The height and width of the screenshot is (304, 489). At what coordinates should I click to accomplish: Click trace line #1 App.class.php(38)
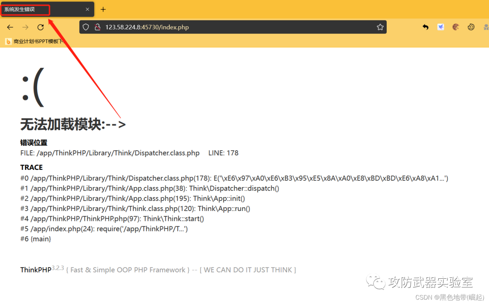tap(150, 188)
